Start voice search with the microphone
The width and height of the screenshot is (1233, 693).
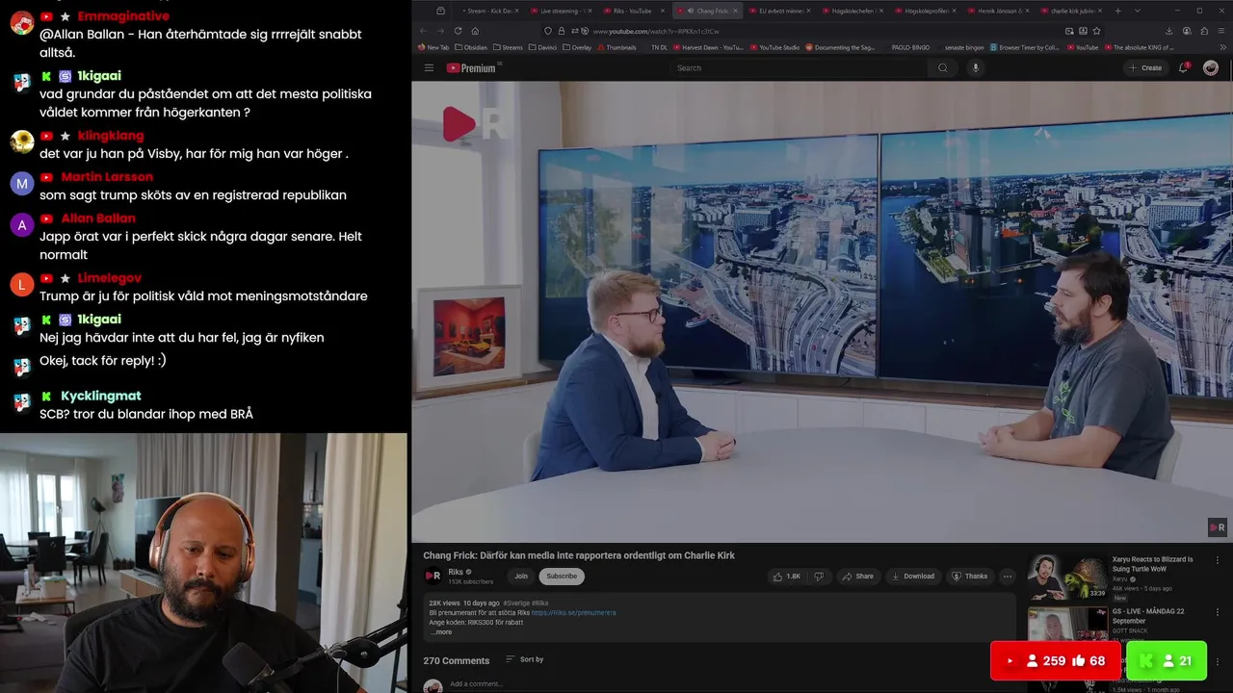[x=975, y=68]
